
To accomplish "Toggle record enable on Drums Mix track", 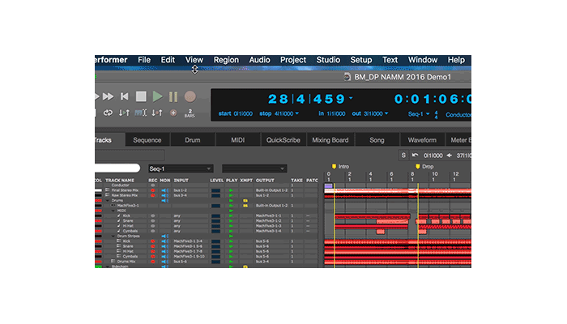I will (x=152, y=261).
